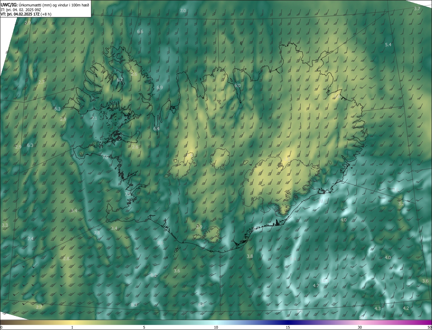
Task: Click the magenta colorbar segment above '30'
Action: 360,322
